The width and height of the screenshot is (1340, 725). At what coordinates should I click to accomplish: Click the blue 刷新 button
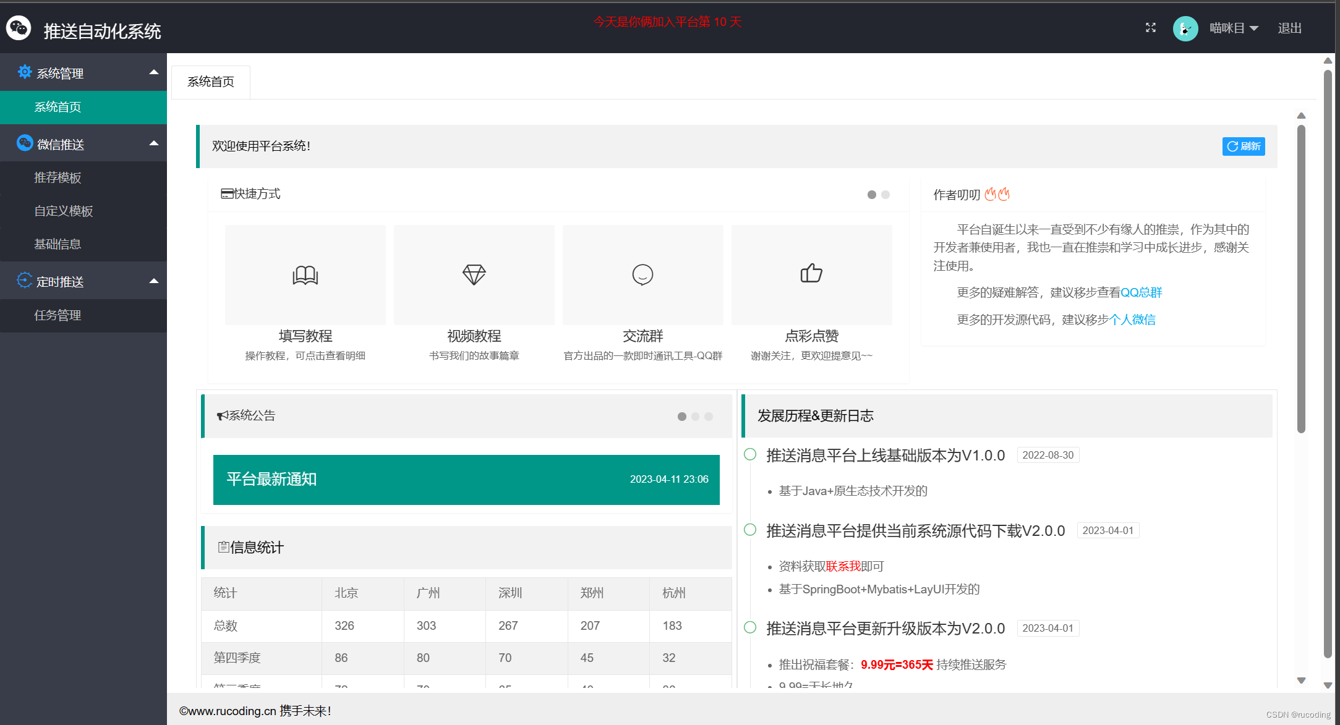pos(1243,146)
